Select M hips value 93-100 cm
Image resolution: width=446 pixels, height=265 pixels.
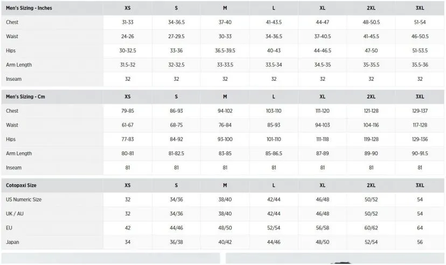coord(225,140)
